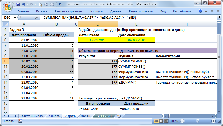The width and height of the screenshot is (223, 126).
Task: Save the workbook via Quick Access toolbar
Action: pyautogui.click(x=18, y=4)
